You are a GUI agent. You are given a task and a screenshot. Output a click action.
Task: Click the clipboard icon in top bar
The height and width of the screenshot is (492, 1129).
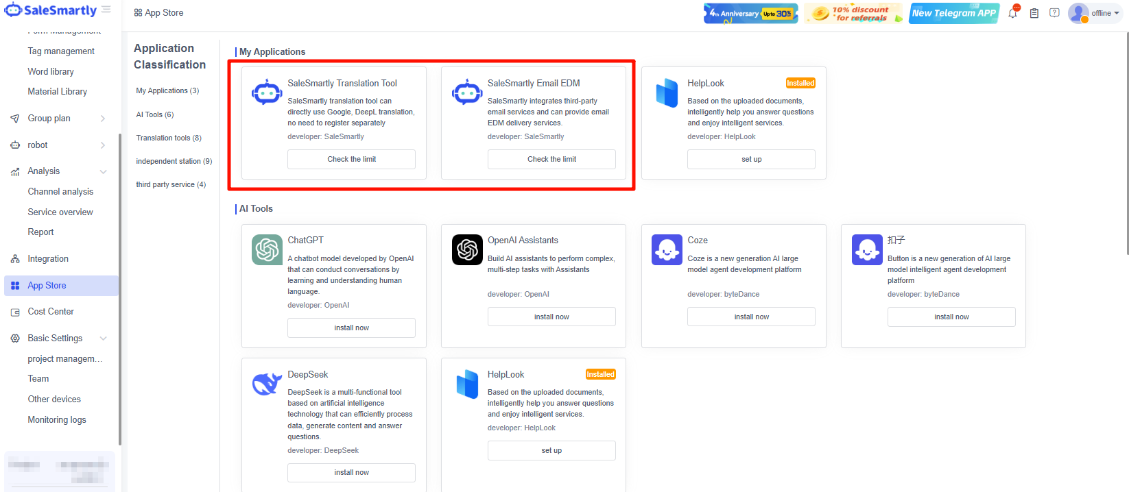pos(1034,13)
